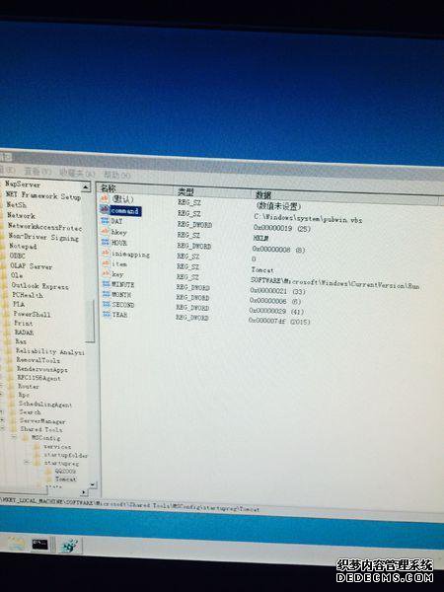The width and height of the screenshot is (444, 592).
Task: Click the tree pane horizontal scroll right arrow
Action: [84, 492]
